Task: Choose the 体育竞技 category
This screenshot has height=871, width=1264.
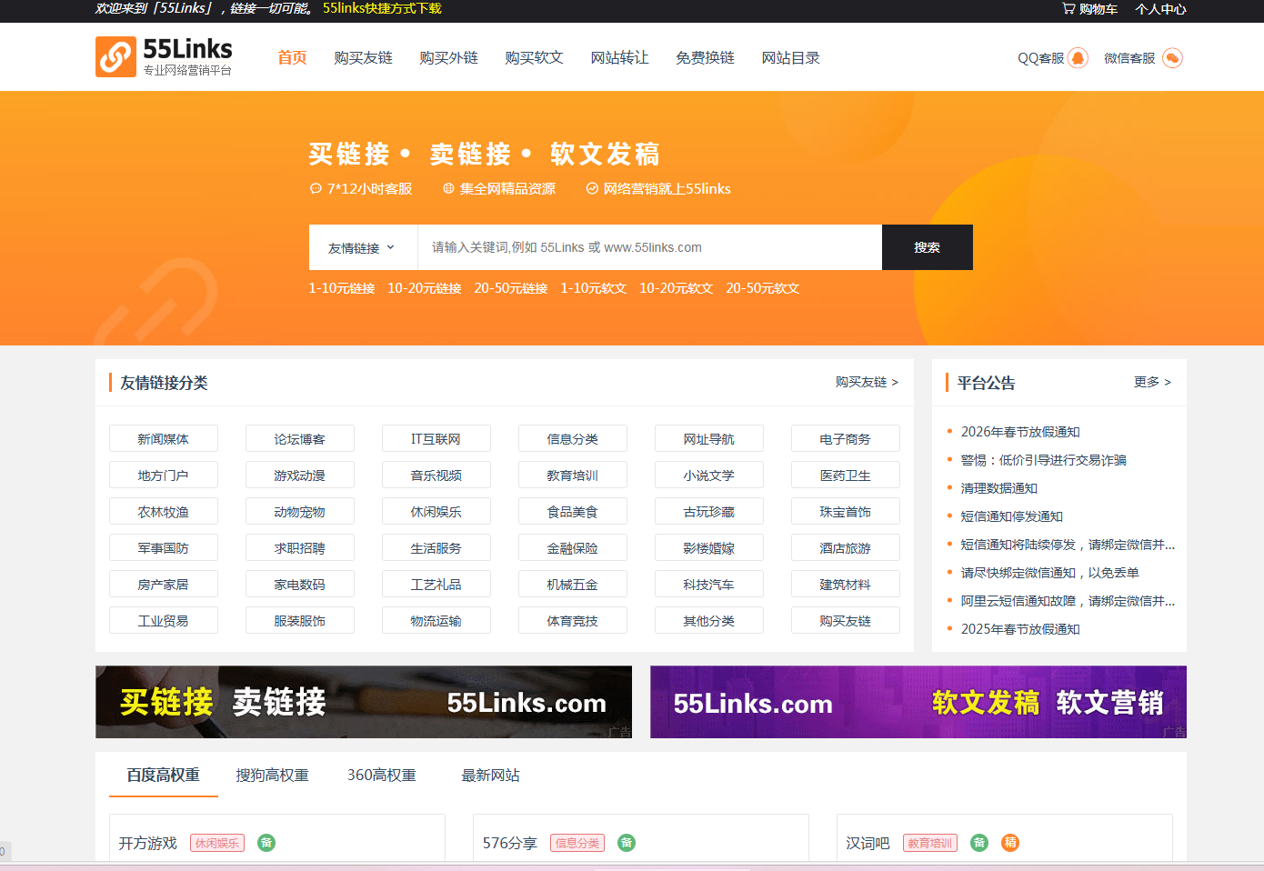Action: (573, 620)
